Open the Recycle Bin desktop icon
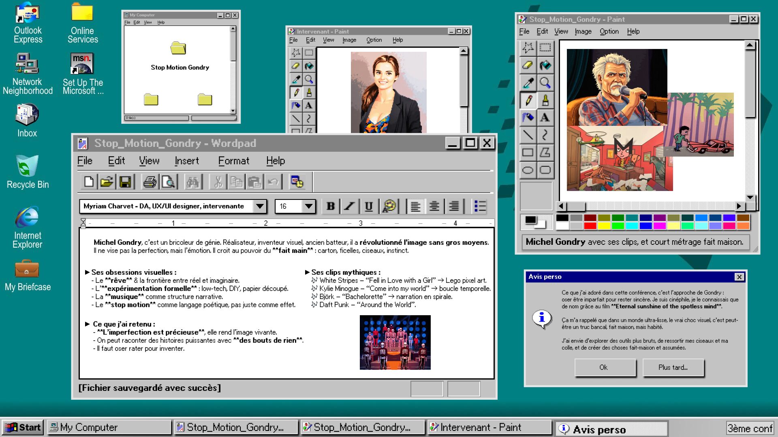The width and height of the screenshot is (778, 437). point(28,172)
